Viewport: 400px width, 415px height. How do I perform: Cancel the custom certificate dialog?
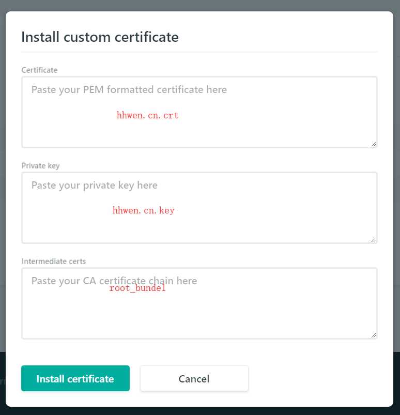click(x=194, y=378)
